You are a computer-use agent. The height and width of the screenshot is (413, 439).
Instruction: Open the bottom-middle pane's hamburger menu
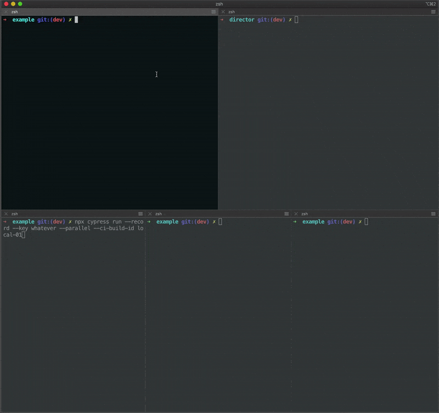[286, 214]
